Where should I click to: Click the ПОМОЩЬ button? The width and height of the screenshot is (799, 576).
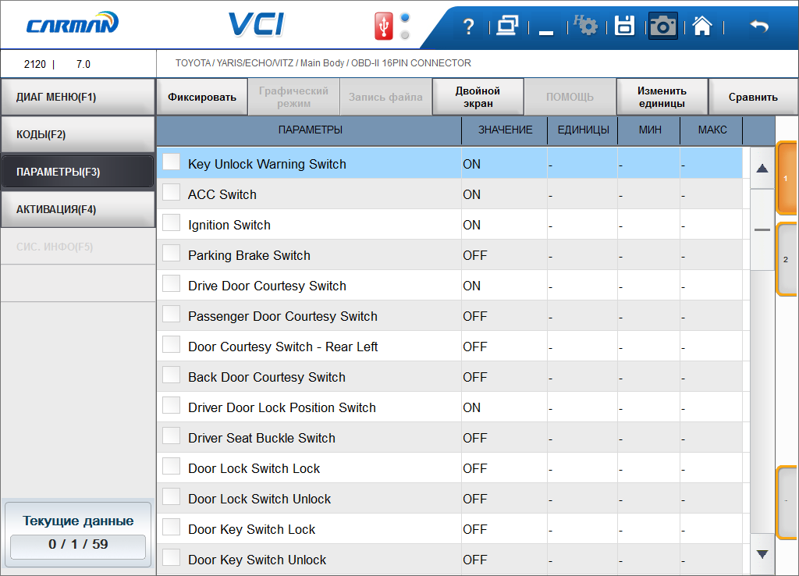click(x=570, y=97)
